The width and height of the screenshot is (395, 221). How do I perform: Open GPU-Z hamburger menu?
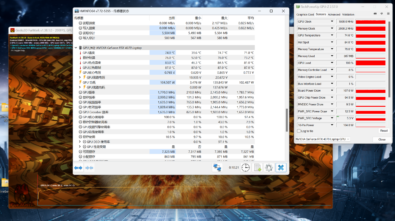click(x=388, y=14)
